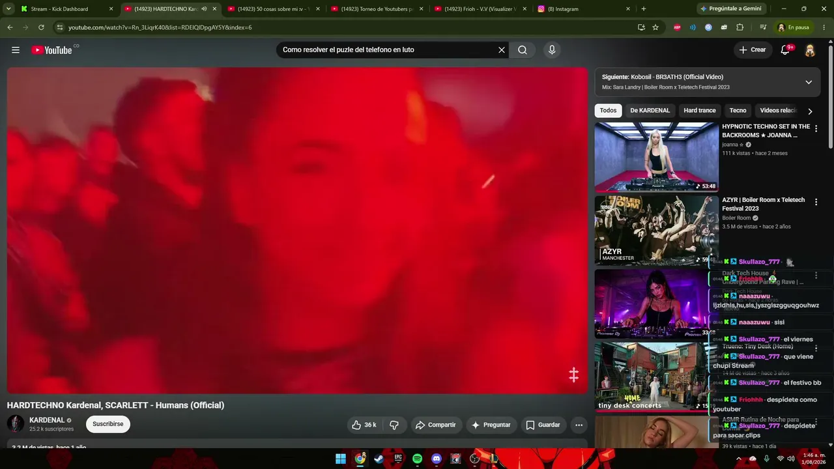The height and width of the screenshot is (469, 834).
Task: Close the Stream - Kick Dashboard tab
Action: tap(111, 9)
